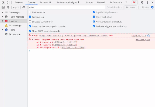Uncheck Show CORS errors in console
Screen dimensions: 155x107
(x=30, y=31)
